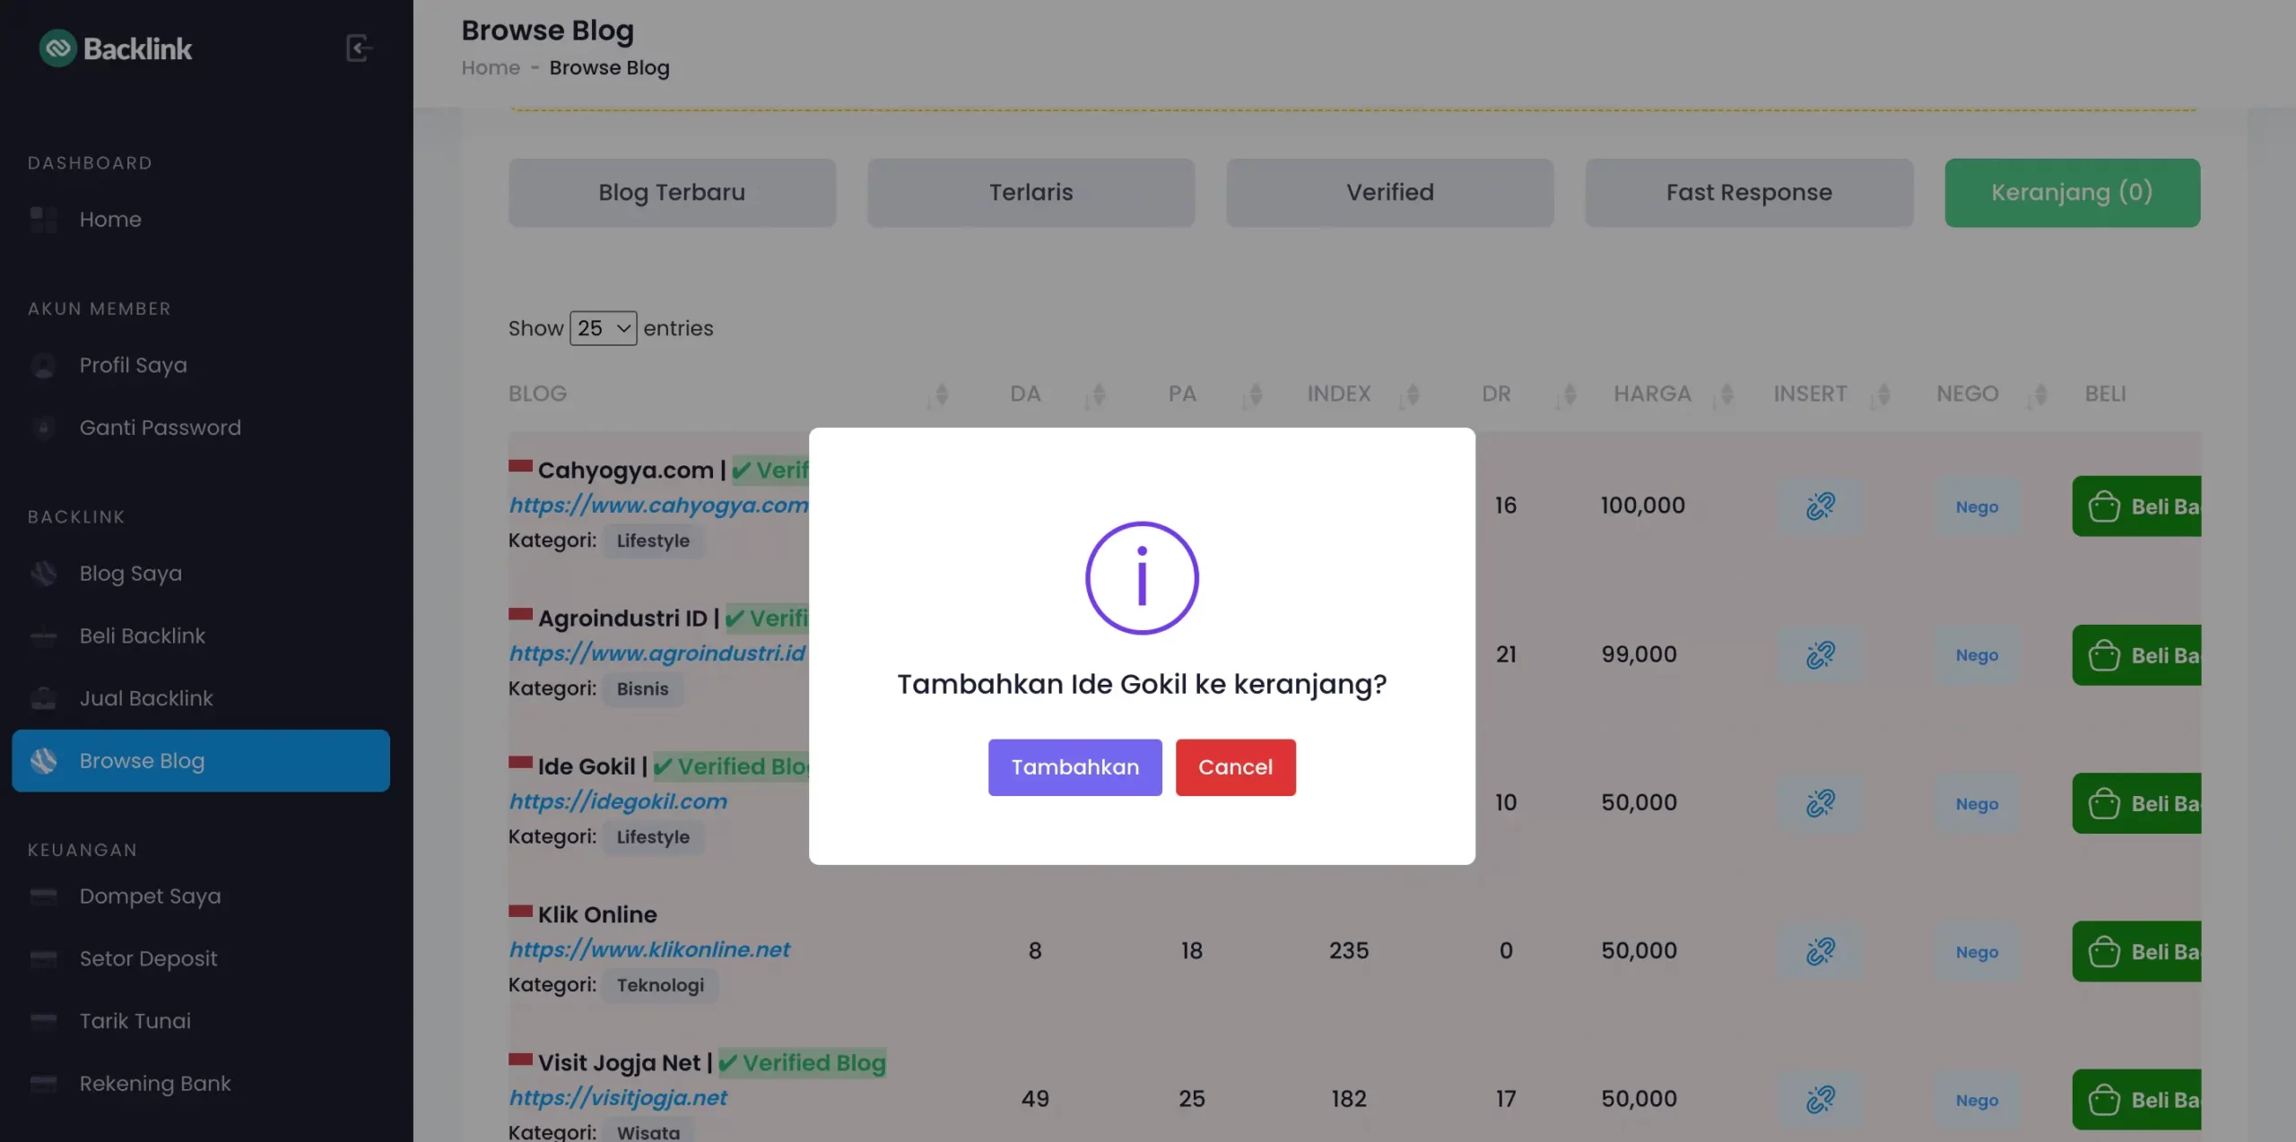Open the https://idegokil.com link
The height and width of the screenshot is (1142, 2296).
(618, 801)
